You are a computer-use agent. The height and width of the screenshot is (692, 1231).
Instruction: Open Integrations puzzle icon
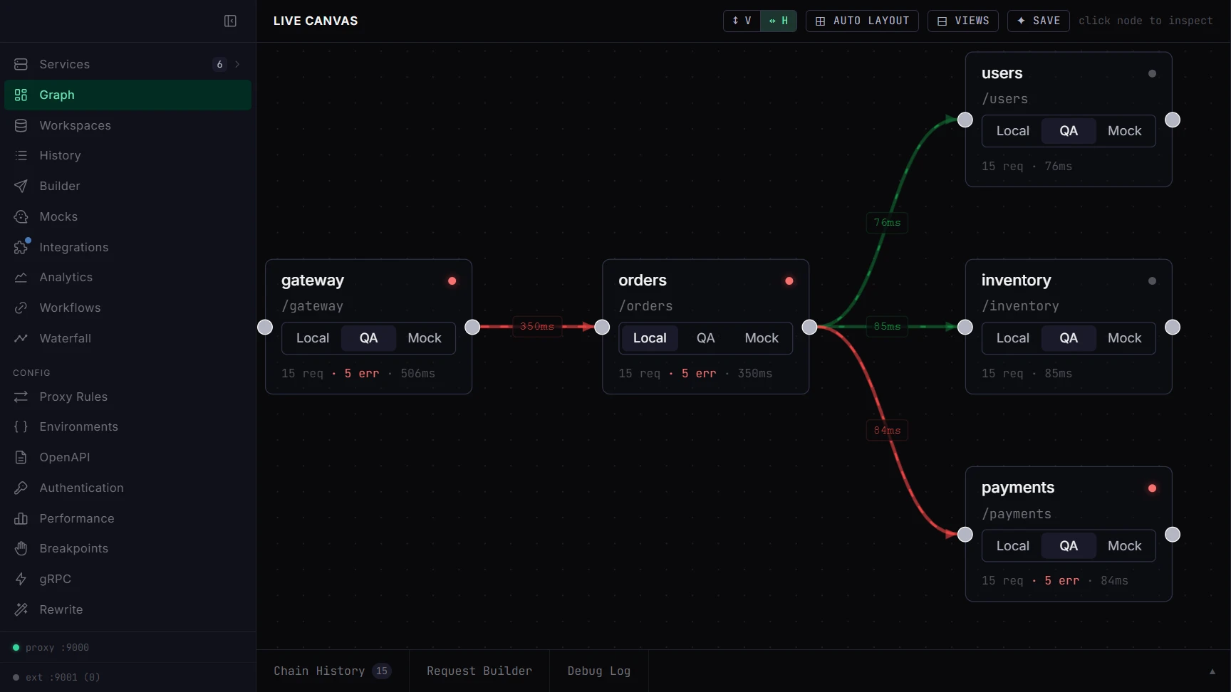[x=21, y=247]
